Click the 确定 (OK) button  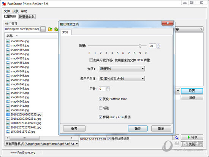[138, 128]
